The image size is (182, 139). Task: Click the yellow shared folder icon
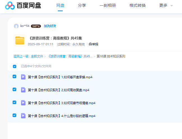[x=20, y=41]
